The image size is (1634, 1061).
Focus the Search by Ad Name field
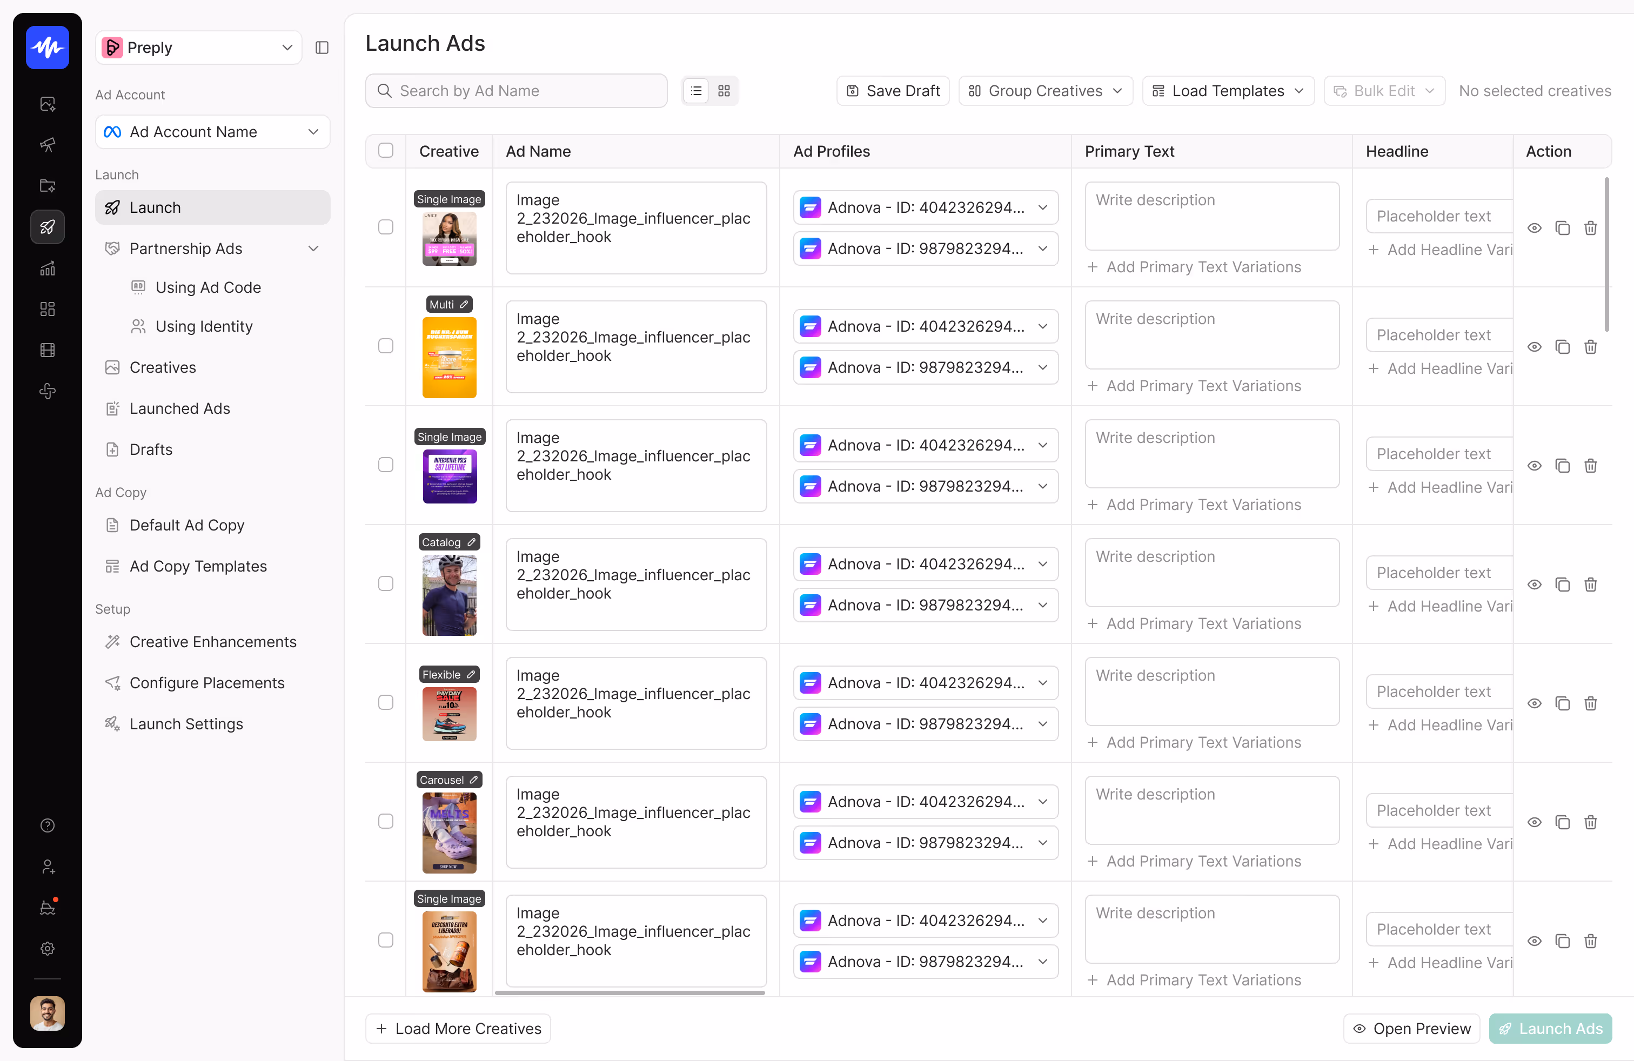(516, 91)
